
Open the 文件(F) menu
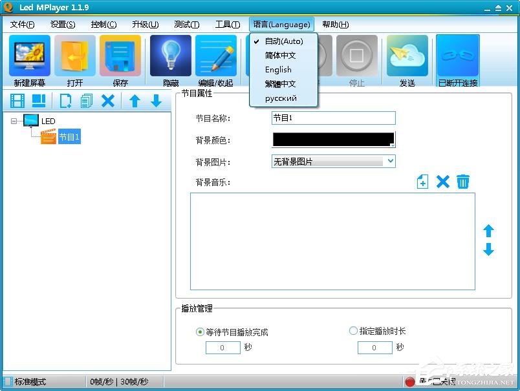click(22, 25)
